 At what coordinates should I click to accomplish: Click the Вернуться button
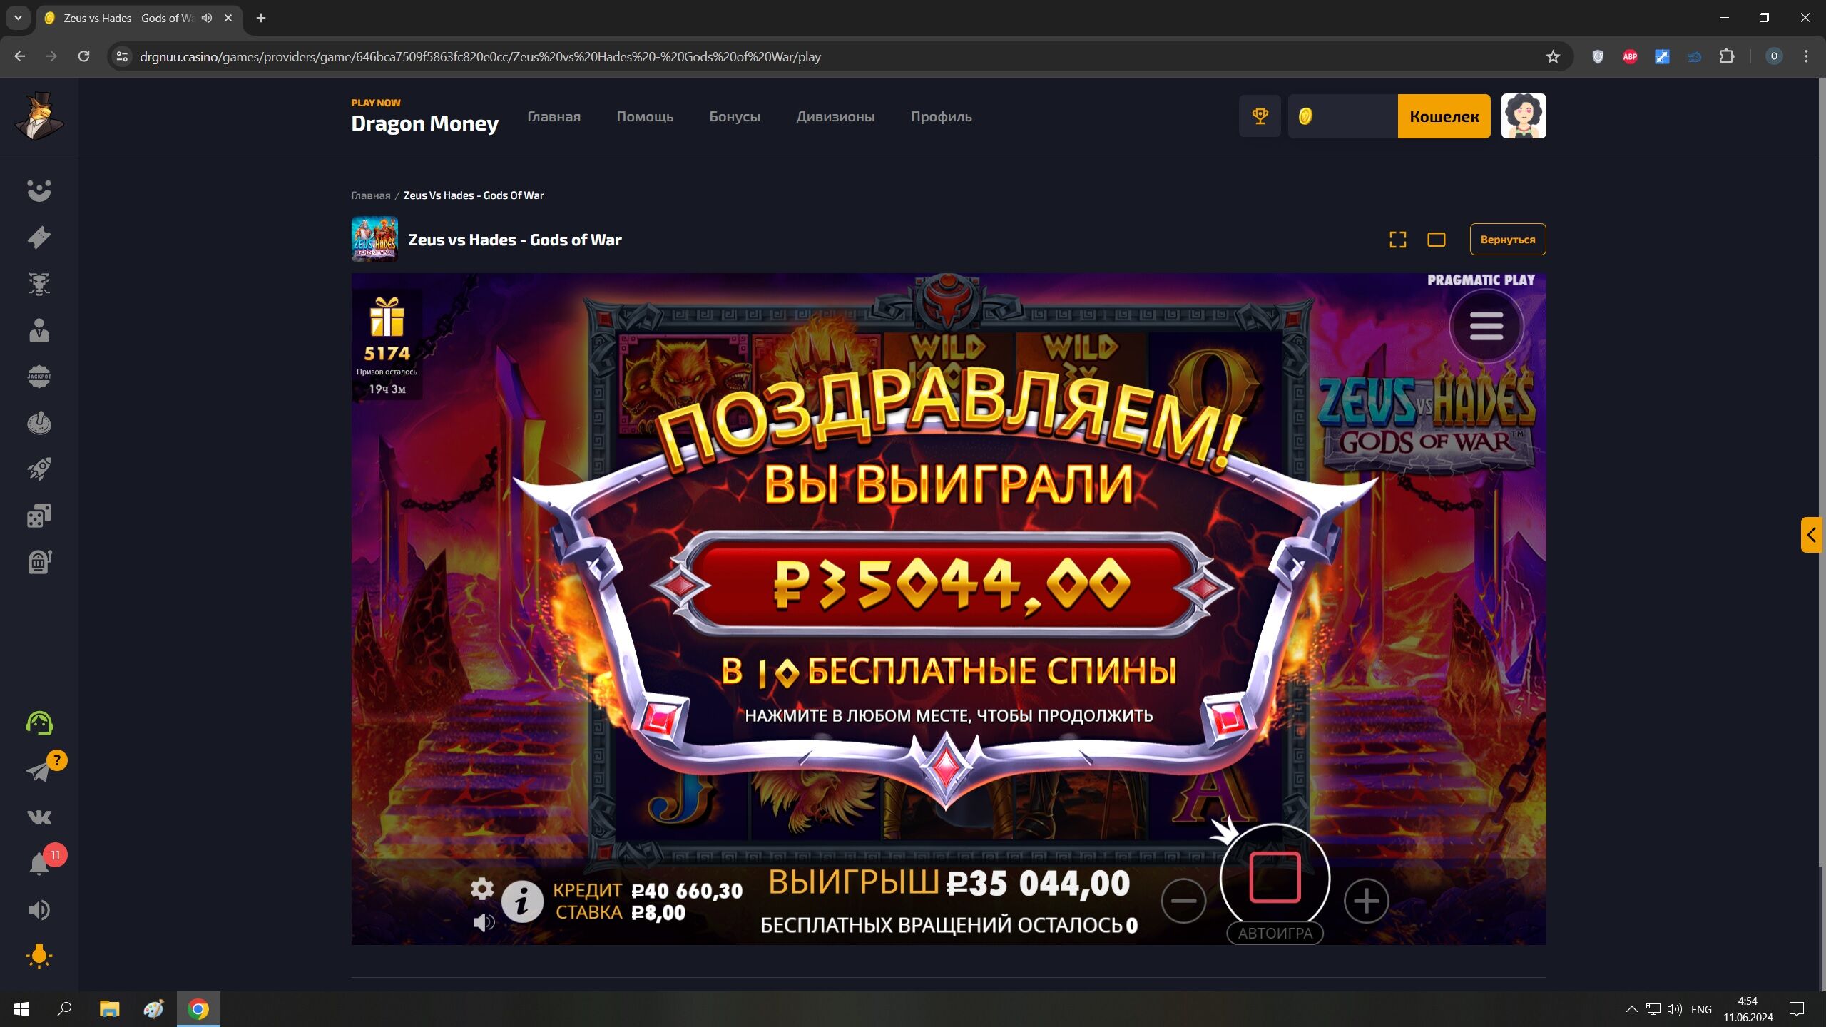tap(1508, 240)
